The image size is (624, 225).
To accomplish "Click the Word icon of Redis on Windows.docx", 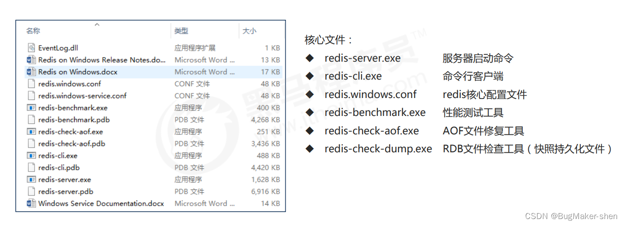I will tap(31, 72).
